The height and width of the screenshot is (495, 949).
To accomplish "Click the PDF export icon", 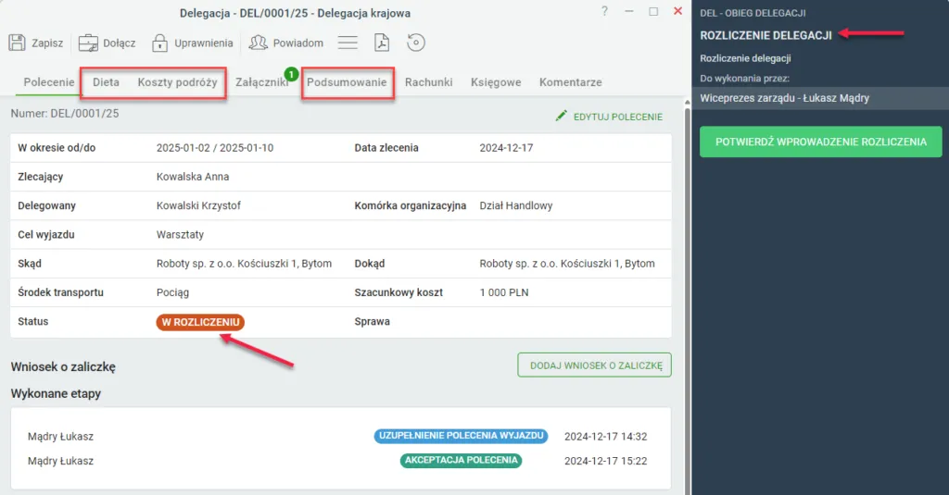I will click(381, 43).
